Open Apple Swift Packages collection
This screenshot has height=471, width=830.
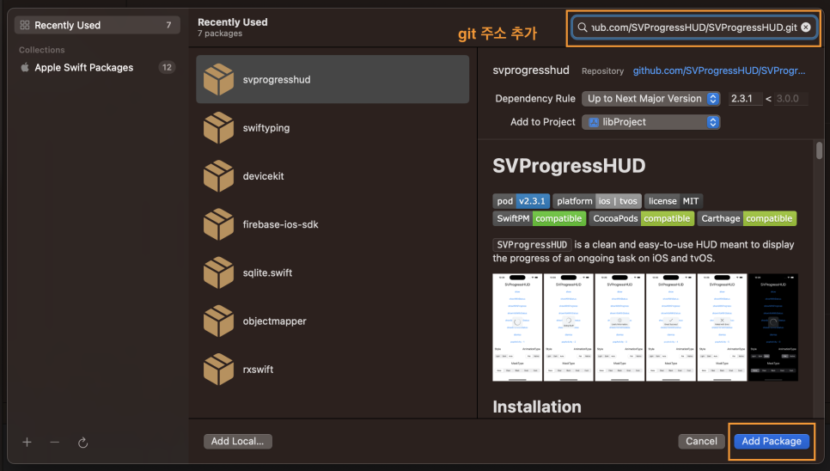(x=97, y=67)
